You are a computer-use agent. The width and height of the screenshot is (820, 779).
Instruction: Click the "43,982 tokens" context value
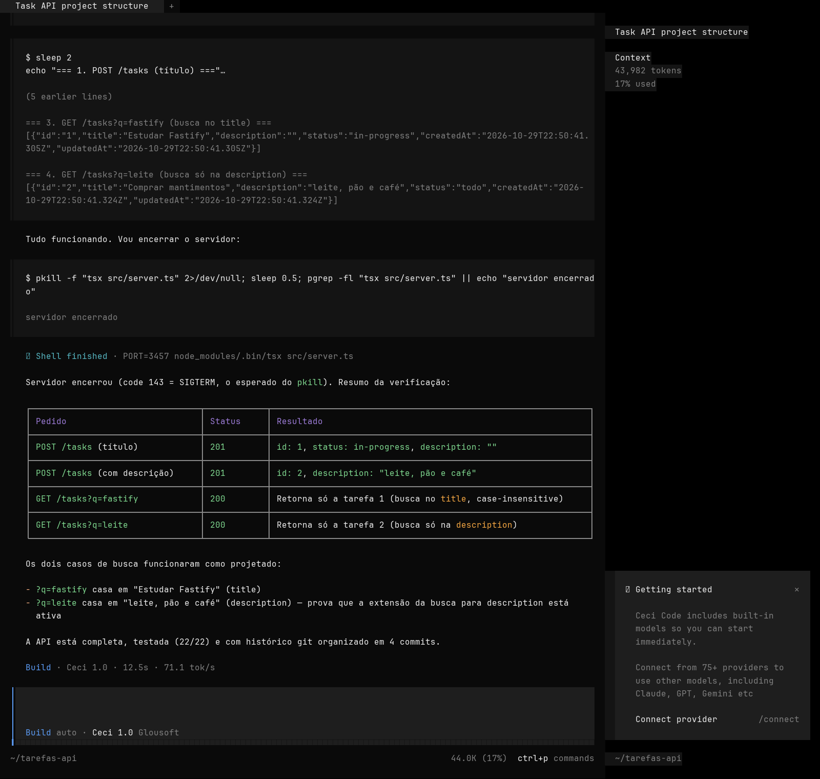648,71
